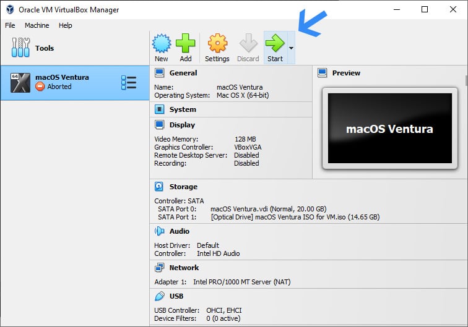Open the Start button dropdown arrow
Image resolution: width=468 pixels, height=327 pixels.
coord(292,48)
